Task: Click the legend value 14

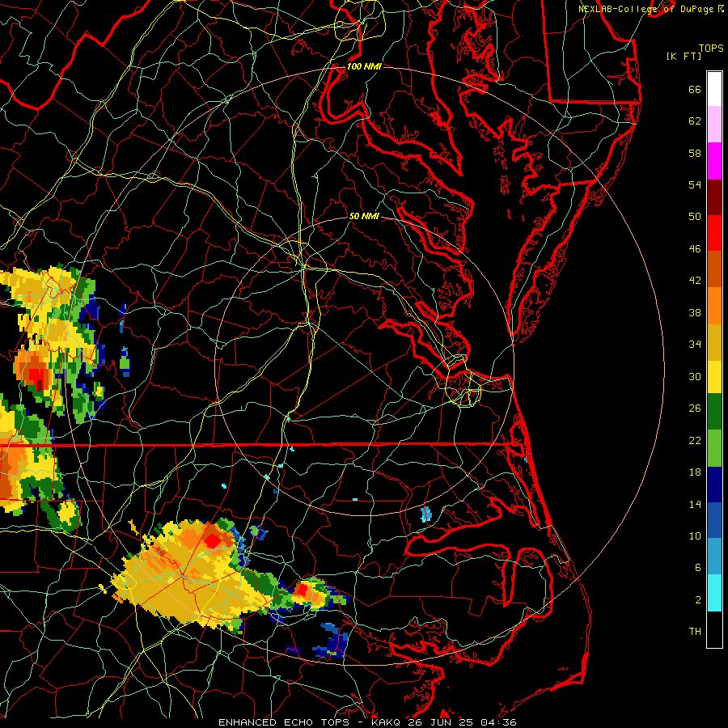Action: [695, 504]
